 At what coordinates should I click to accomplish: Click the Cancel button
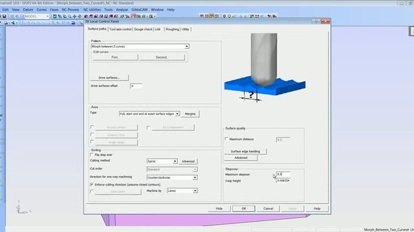coord(268,208)
